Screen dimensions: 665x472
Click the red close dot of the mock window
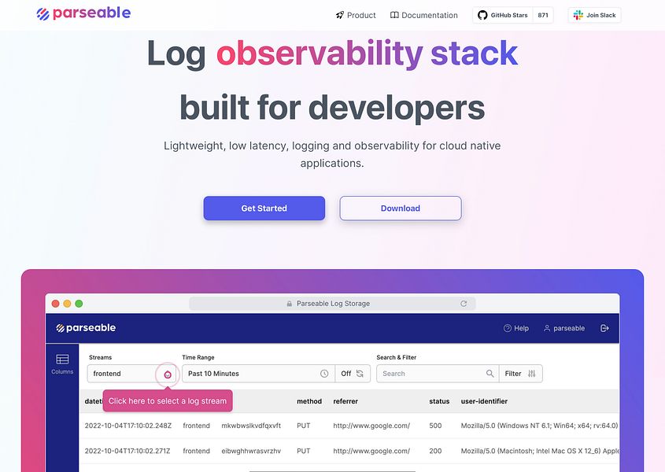[x=55, y=304]
